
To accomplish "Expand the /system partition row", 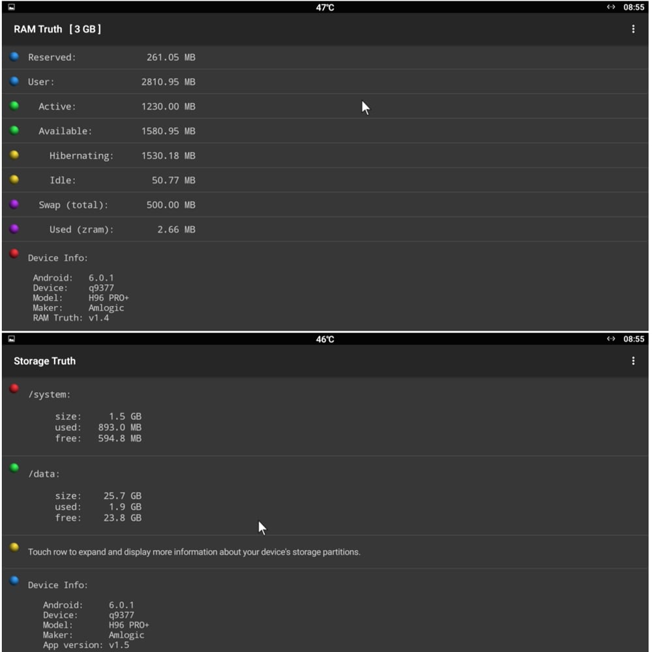I will (x=196, y=416).
